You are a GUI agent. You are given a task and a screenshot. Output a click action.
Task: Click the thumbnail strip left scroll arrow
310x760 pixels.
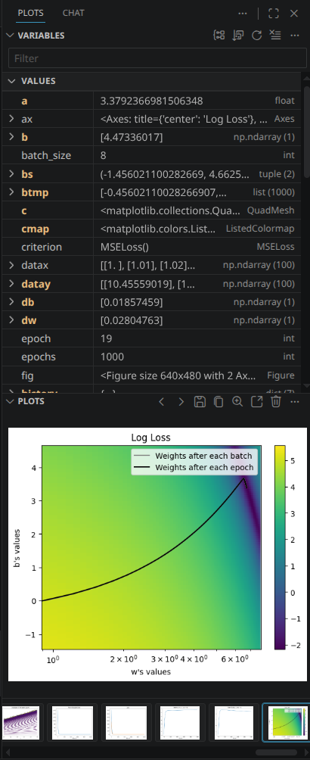pyautogui.click(x=9, y=752)
